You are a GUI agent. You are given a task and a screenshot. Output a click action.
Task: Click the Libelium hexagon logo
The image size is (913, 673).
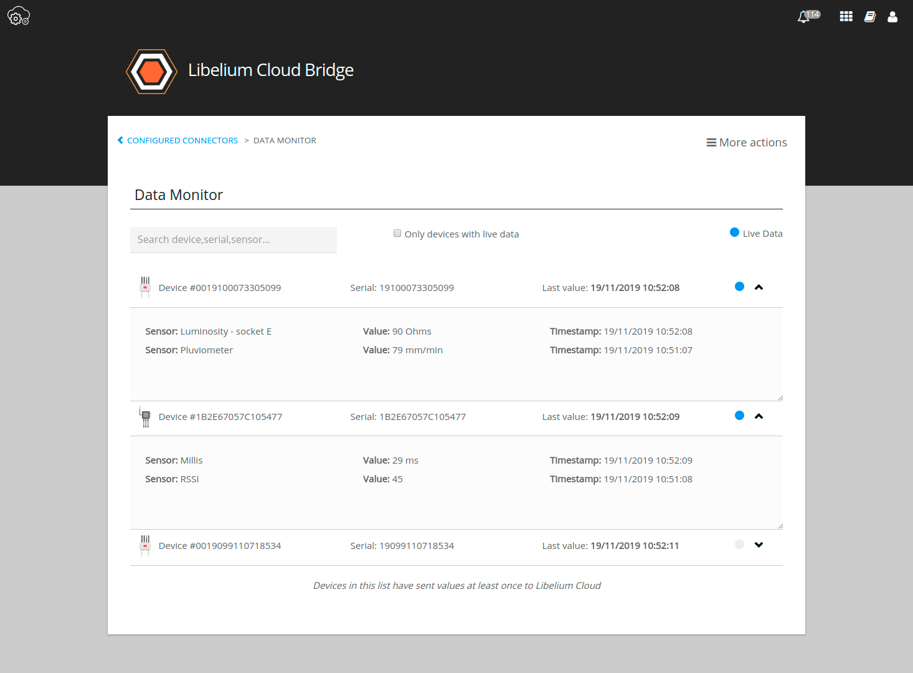pos(151,72)
